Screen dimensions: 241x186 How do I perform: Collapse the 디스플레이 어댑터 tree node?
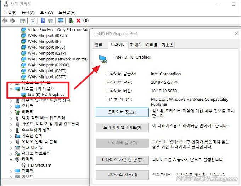click(x=11, y=88)
